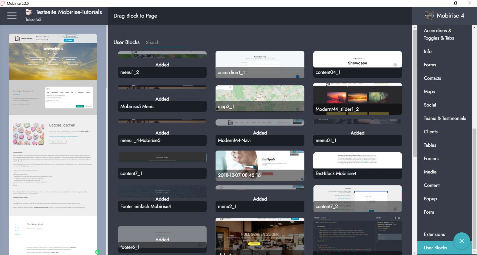The image size is (477, 255).
Task: Open the Extensions link
Action: click(x=434, y=234)
